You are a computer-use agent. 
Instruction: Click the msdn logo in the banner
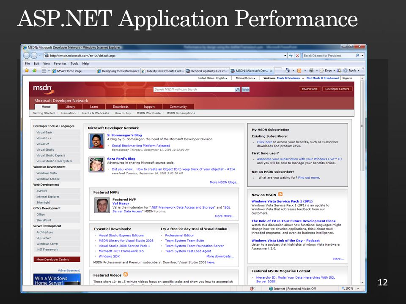pos(44,90)
